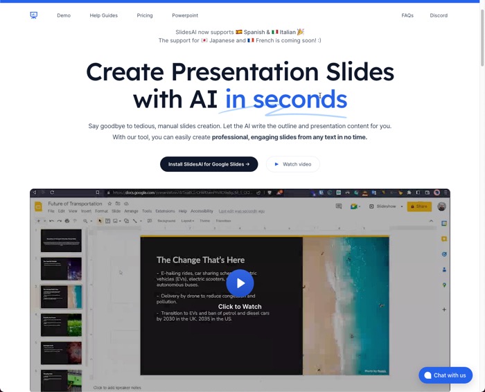
Task: Click the Transition toolbar button
Action: pos(223,221)
